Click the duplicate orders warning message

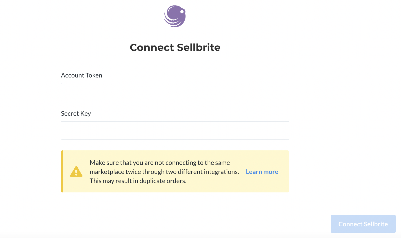point(164,172)
